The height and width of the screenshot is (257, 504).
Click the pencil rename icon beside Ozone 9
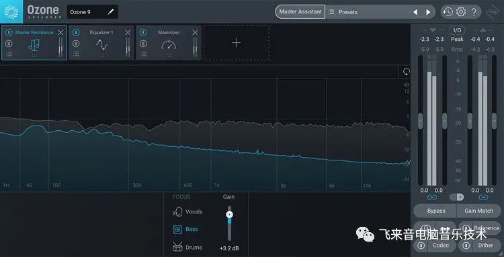point(111,12)
